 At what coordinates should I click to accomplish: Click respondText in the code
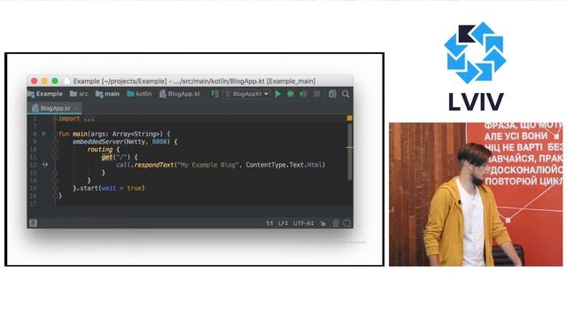[x=154, y=165]
